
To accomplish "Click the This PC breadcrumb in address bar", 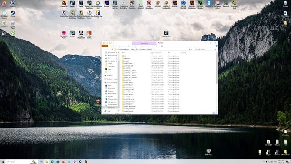I will 123,49.
